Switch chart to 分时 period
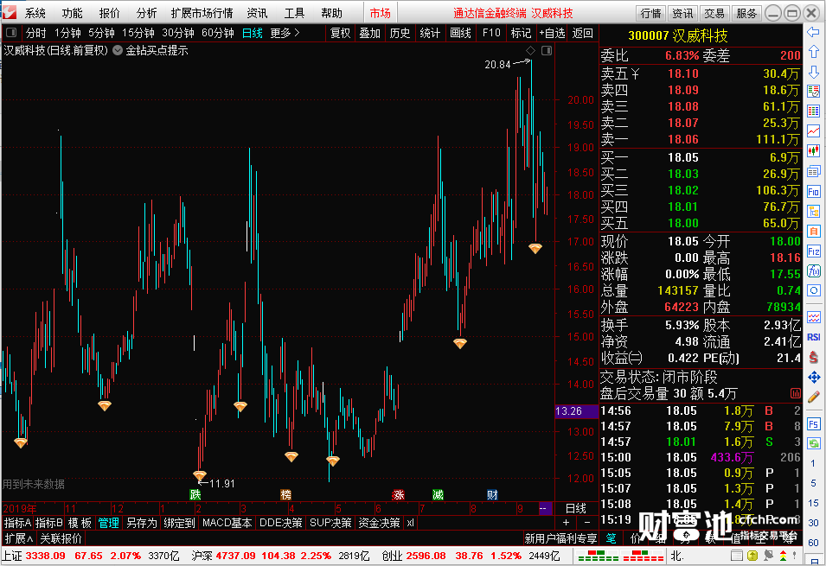Screen dimensions: 826x566 pos(35,33)
